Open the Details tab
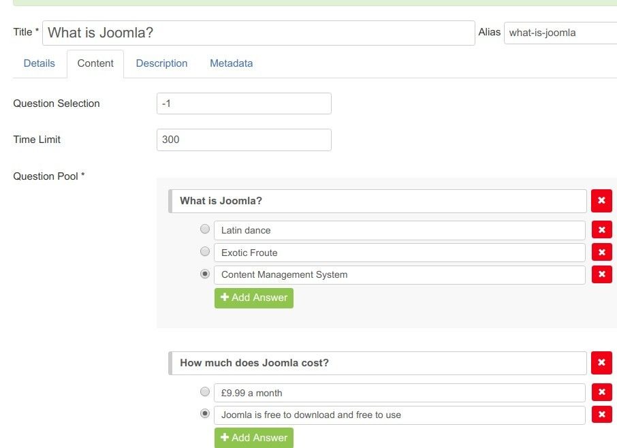617x448 pixels. (39, 63)
